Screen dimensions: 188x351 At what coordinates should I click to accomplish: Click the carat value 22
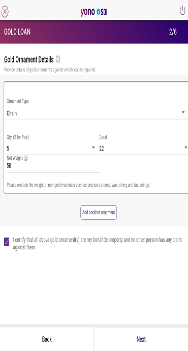(x=102, y=149)
